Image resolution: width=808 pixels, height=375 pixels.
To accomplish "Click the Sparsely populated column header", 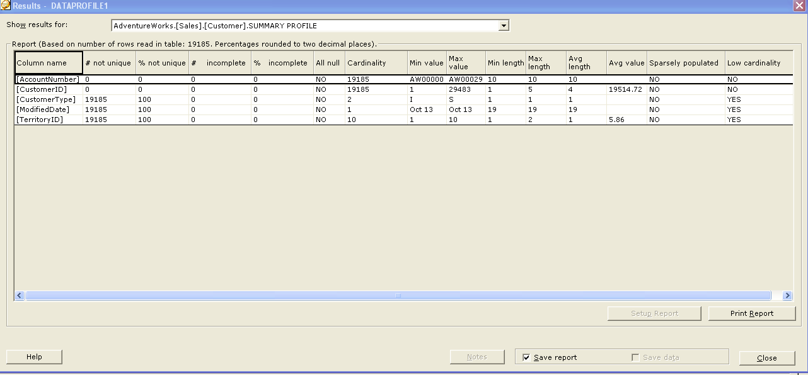I will tap(686, 63).
